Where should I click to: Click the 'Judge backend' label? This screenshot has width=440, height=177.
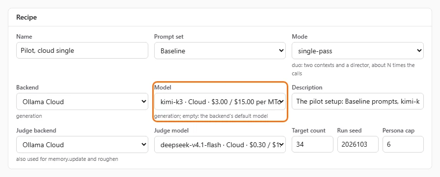[x=36, y=131]
